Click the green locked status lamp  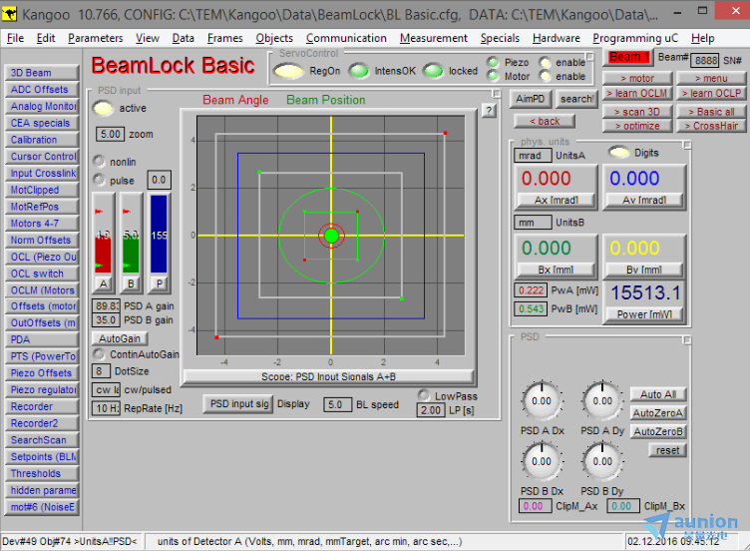coord(433,71)
